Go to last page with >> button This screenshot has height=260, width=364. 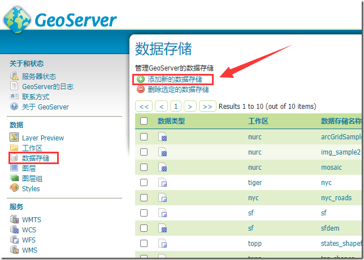[x=207, y=107]
